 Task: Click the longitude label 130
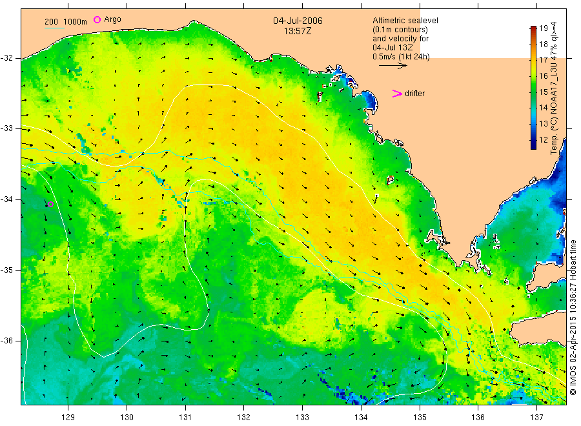[127, 418]
